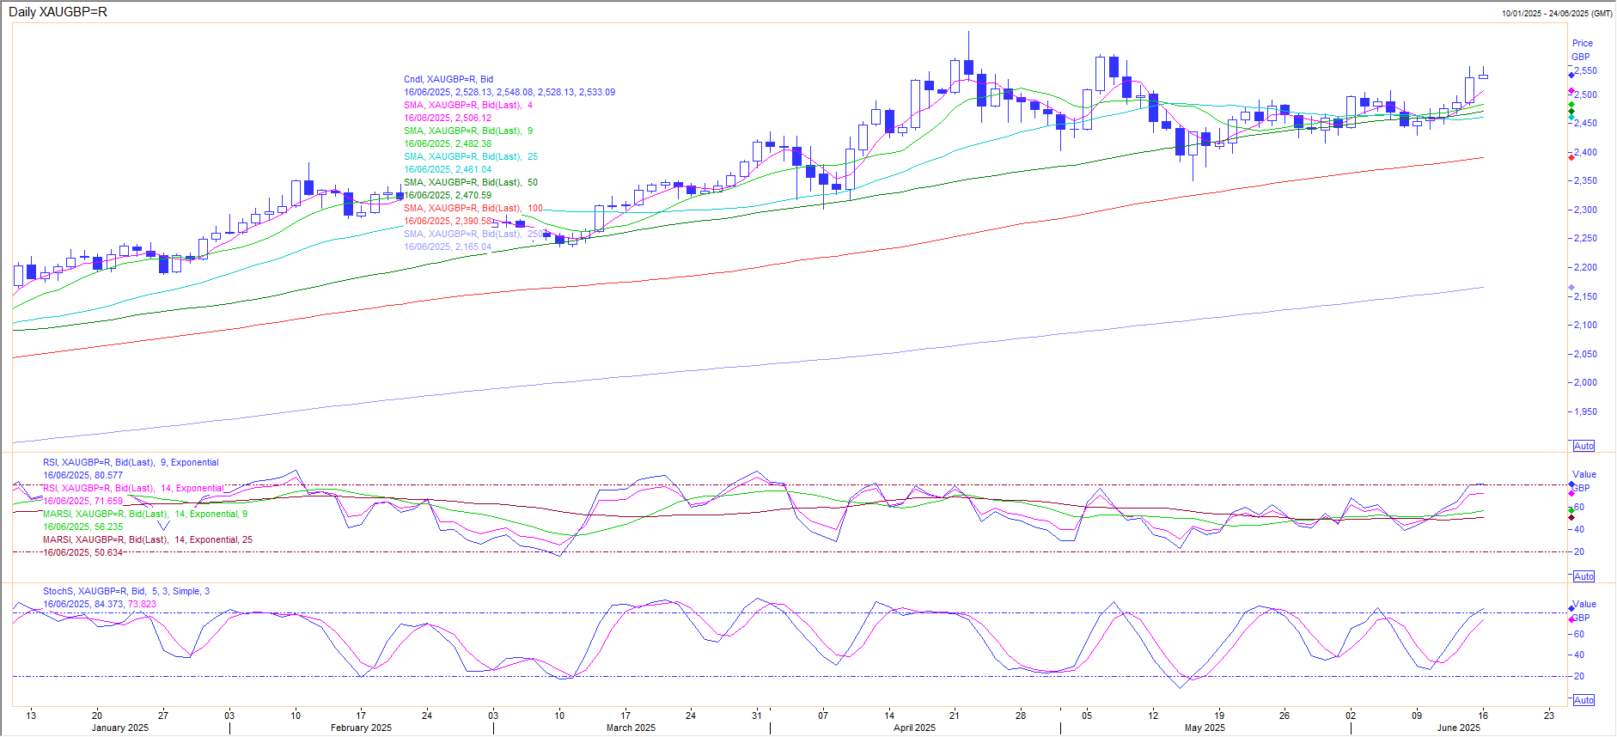Select the magenta diamond marker on the StochS axis
The width and height of the screenshot is (1617, 737).
[x=1571, y=619]
